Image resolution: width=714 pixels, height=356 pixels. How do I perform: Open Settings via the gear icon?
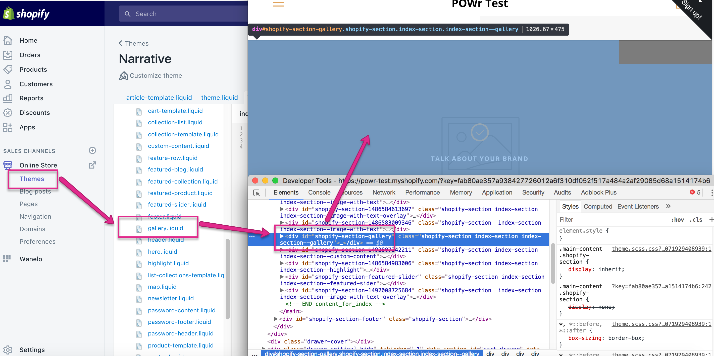pos(8,350)
